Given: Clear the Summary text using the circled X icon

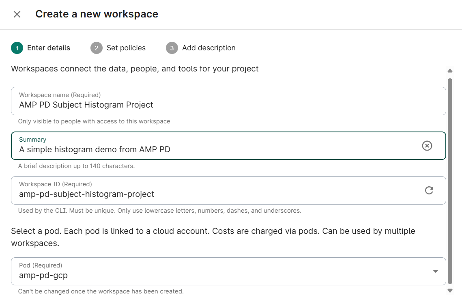Looking at the screenshot, I should tap(427, 146).
